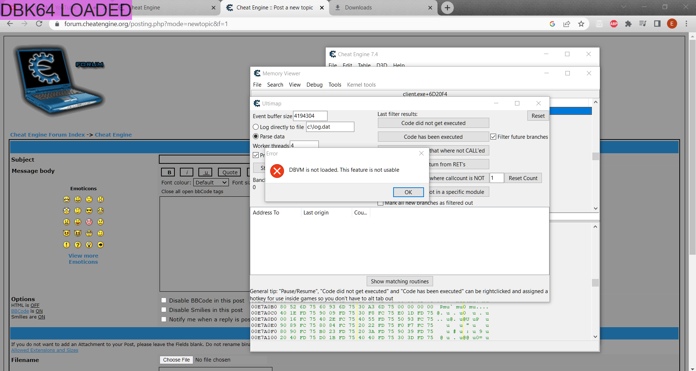Open the browser share icon
The height and width of the screenshot is (371, 696).
[x=567, y=24]
